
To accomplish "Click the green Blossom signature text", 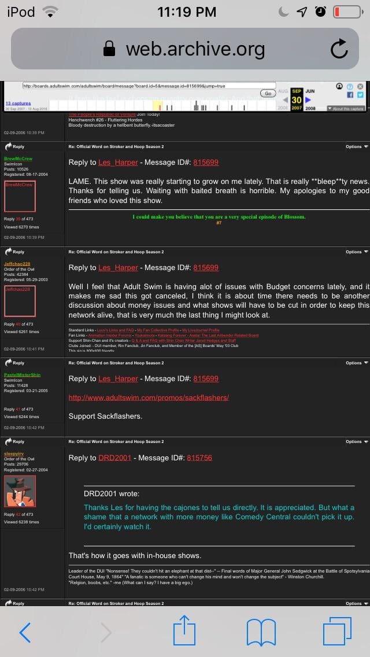I will 219,217.
